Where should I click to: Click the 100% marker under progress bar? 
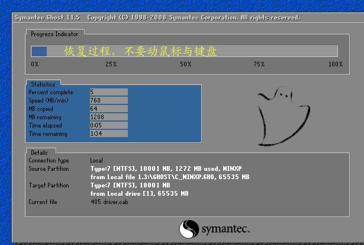pos(335,64)
